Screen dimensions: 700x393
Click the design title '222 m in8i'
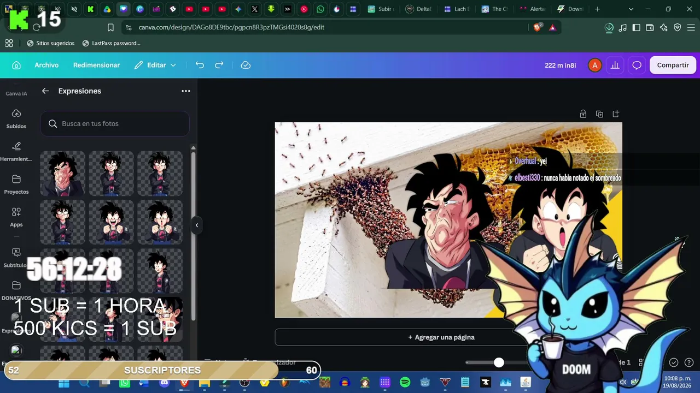click(x=560, y=65)
